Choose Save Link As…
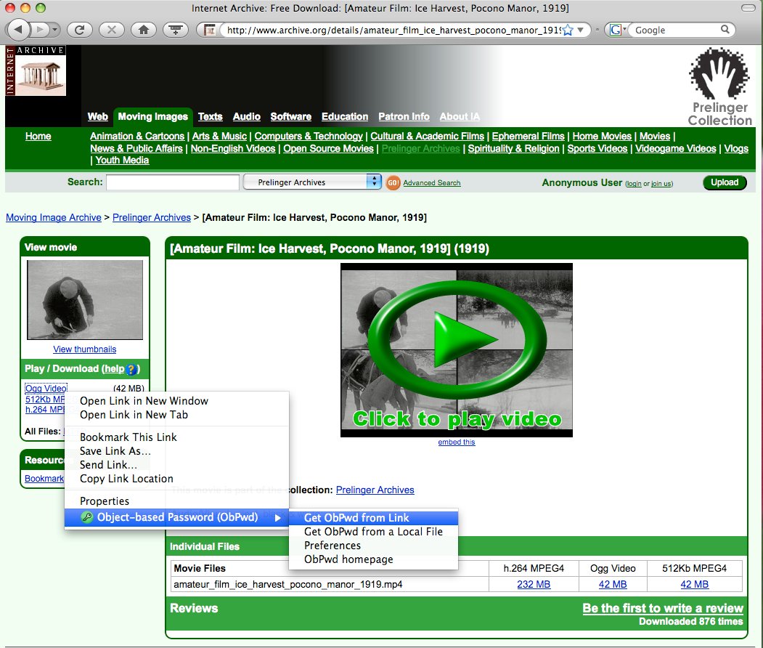Image resolution: width=763 pixels, height=648 pixels. (x=176, y=451)
